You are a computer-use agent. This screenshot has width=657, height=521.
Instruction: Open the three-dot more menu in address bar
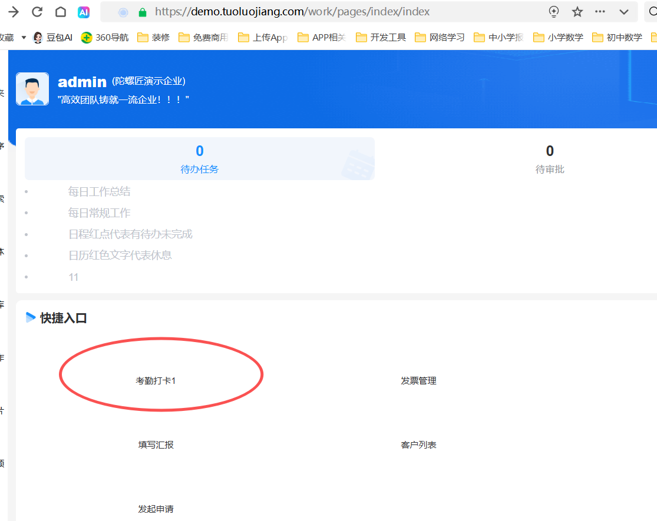tap(600, 12)
